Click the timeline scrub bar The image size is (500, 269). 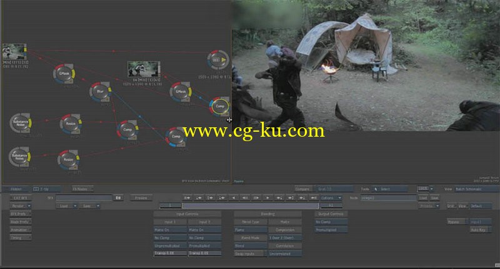pyautogui.click(x=251, y=206)
